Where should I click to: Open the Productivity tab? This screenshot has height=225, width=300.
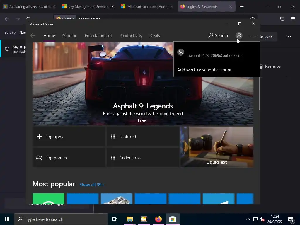coord(131,36)
